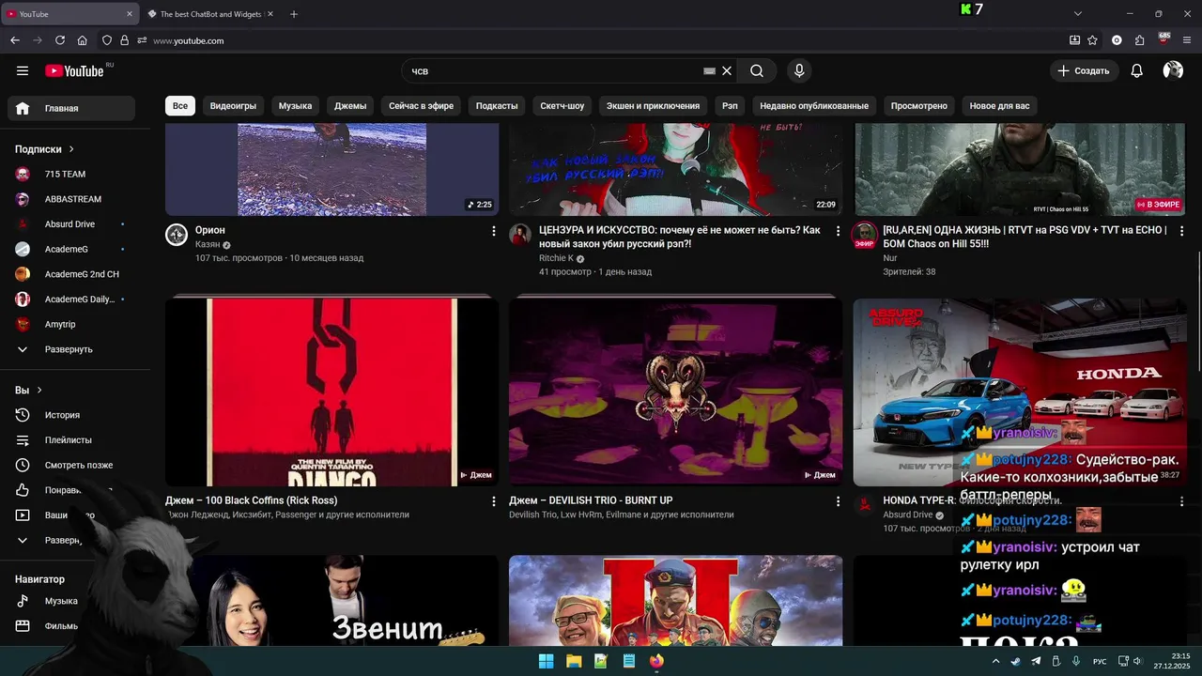Screen dimensions: 1202x676
Task: Click the browser home button
Action: (x=83, y=40)
